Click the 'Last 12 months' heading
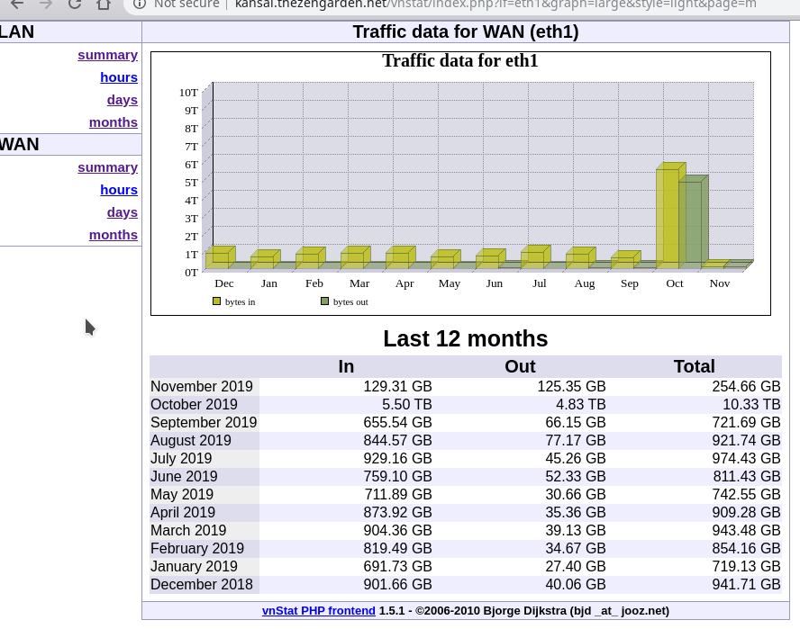Screen dimensions: 800x629 coord(466,338)
